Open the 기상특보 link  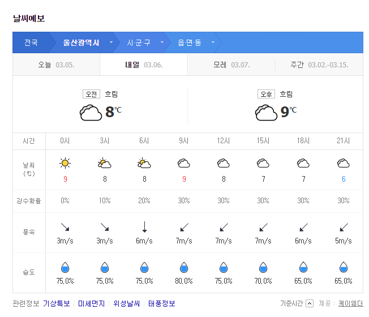(57, 303)
